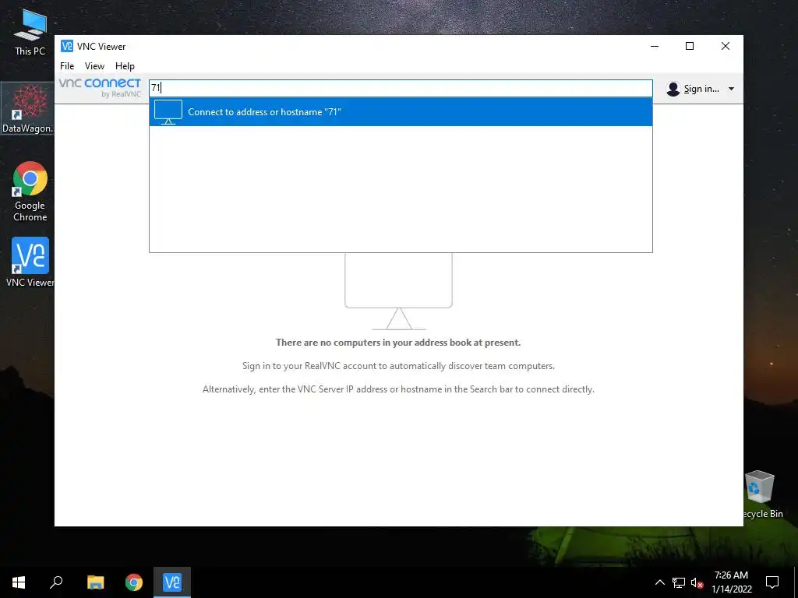Open File Explorer from the taskbar
This screenshot has width=798, height=598.
tap(95, 582)
